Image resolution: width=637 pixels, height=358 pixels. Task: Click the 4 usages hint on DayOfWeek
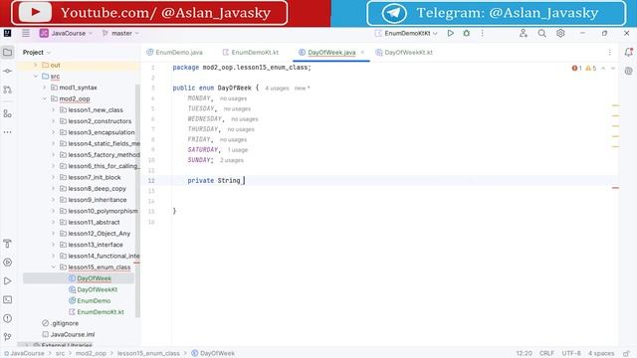(277, 89)
